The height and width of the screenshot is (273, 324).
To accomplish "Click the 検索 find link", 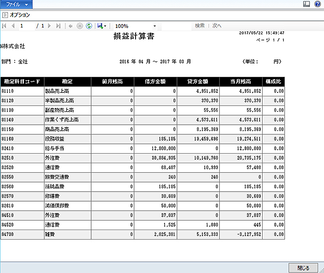I will (199, 25).
